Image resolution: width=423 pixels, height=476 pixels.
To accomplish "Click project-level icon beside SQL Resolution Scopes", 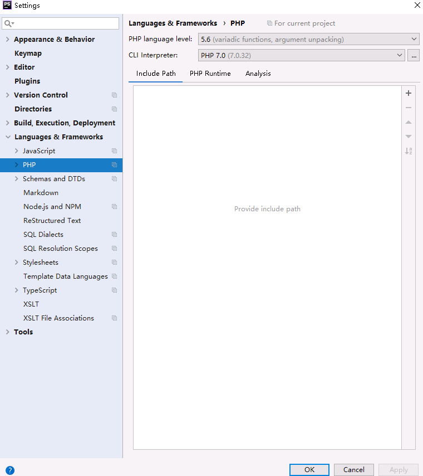I will click(x=114, y=249).
